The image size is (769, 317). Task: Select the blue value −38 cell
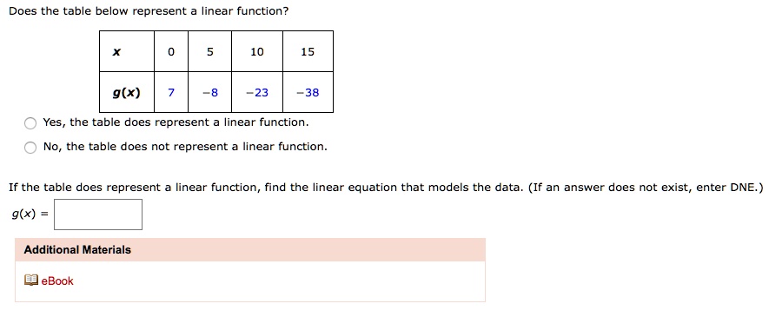308,92
